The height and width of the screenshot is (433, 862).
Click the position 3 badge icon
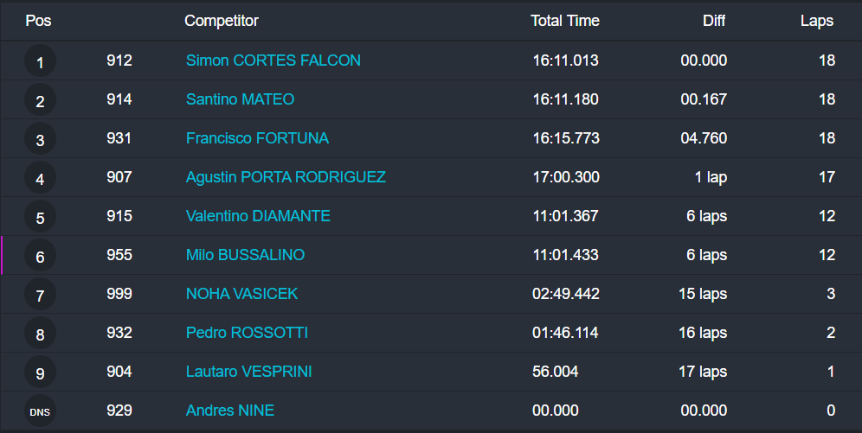point(40,140)
